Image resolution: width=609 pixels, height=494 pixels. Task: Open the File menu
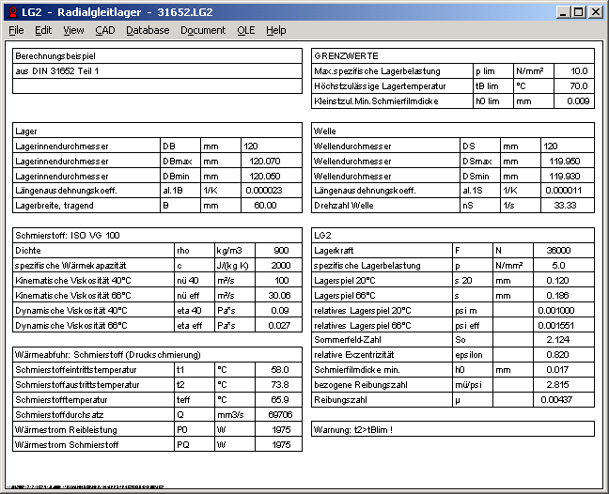pos(16,30)
